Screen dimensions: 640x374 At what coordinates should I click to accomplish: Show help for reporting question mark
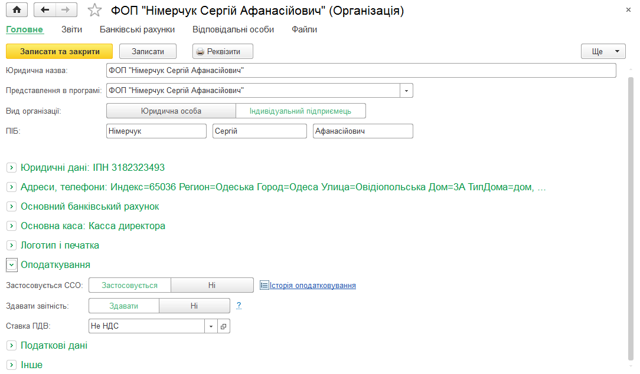(239, 305)
